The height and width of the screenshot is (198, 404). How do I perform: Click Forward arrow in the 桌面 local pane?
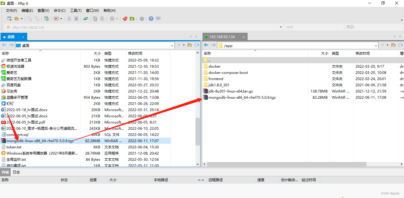(11, 45)
